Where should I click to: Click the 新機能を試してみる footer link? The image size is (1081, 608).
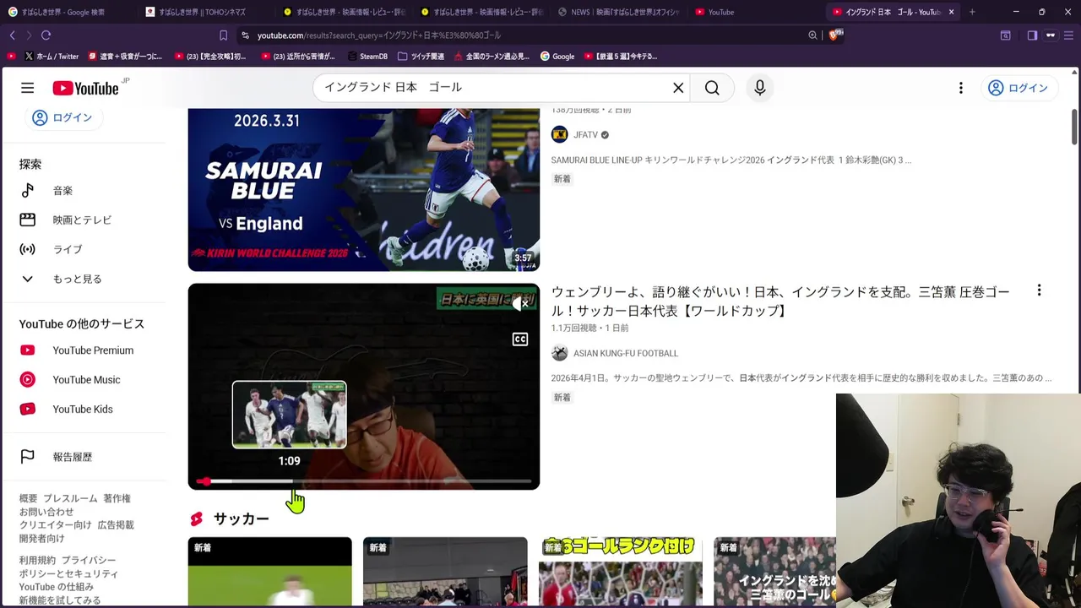click(60, 600)
